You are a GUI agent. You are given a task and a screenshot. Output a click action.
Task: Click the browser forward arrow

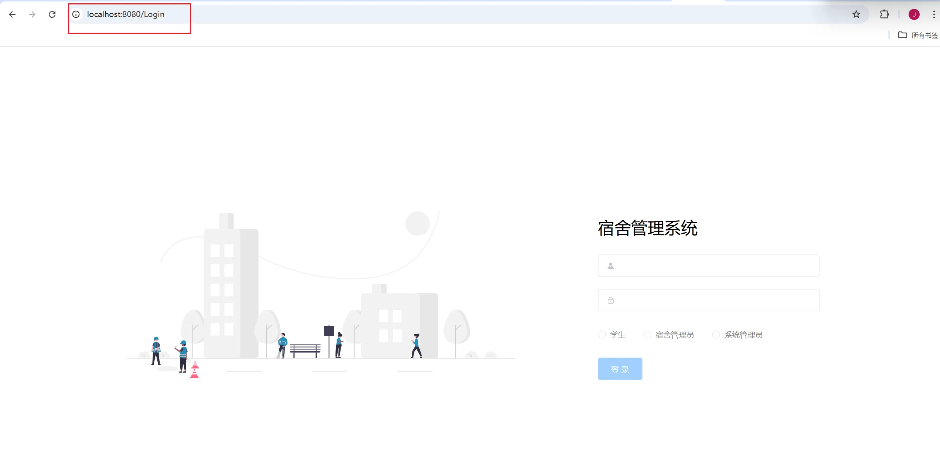(x=32, y=14)
